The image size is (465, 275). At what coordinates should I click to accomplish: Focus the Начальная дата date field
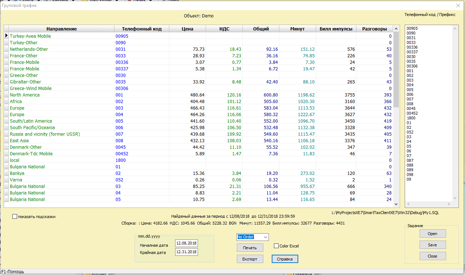[186, 243]
